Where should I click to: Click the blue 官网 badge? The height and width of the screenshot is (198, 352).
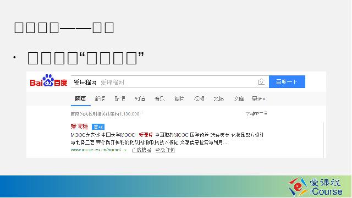tap(98, 127)
